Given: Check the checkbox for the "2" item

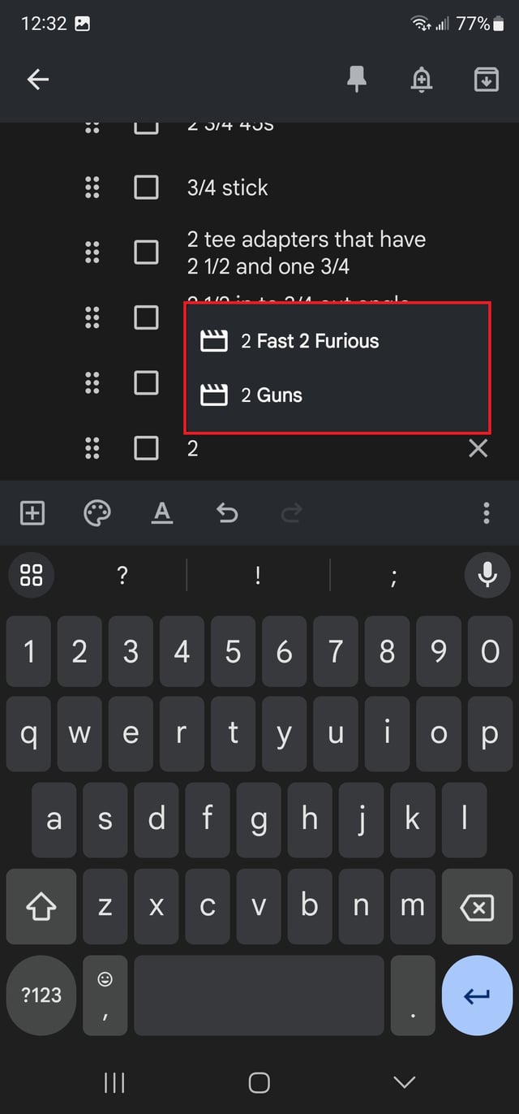Looking at the screenshot, I should (146, 447).
